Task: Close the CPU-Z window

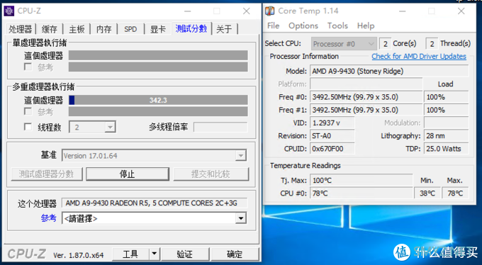Action: [x=246, y=11]
